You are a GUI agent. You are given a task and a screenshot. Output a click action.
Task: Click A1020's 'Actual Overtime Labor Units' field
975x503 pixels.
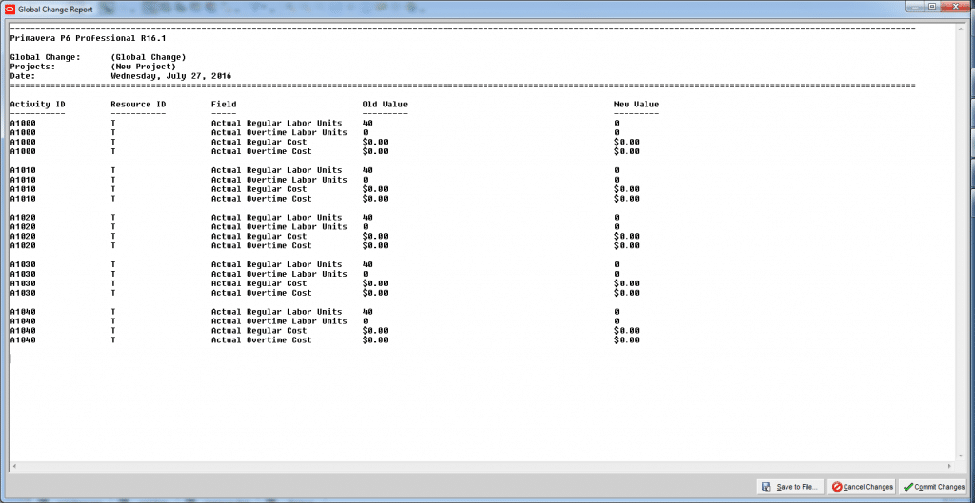pos(279,226)
